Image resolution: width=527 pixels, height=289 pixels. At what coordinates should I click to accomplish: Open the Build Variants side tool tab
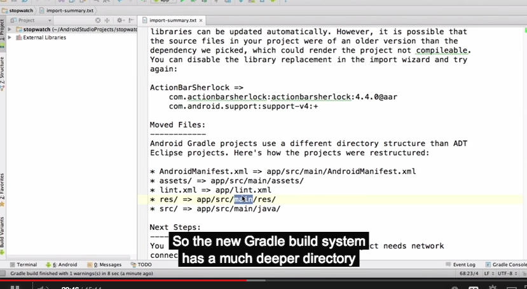coord(3,237)
